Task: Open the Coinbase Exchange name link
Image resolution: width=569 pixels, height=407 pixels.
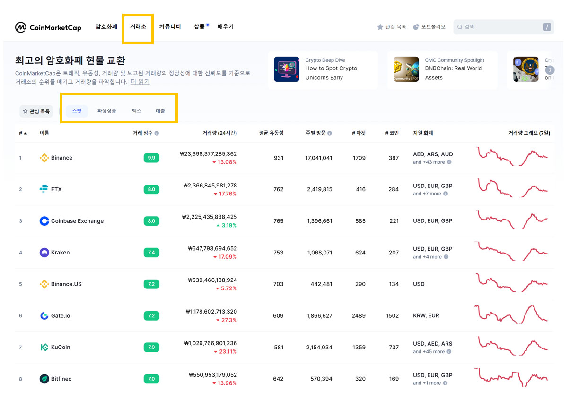Action: (77, 221)
